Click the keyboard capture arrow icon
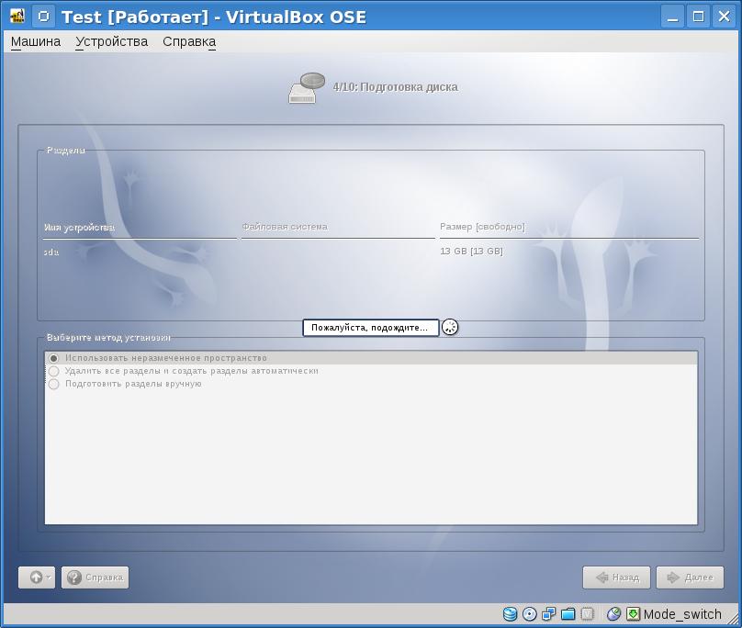The width and height of the screenshot is (742, 628). click(x=633, y=614)
